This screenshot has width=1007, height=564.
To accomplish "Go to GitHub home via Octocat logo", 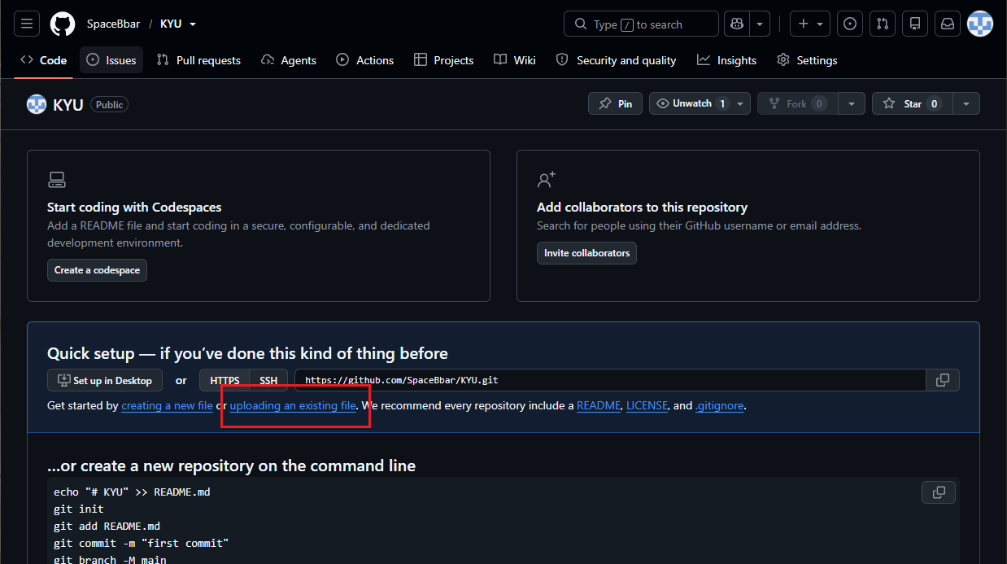I will pyautogui.click(x=63, y=24).
